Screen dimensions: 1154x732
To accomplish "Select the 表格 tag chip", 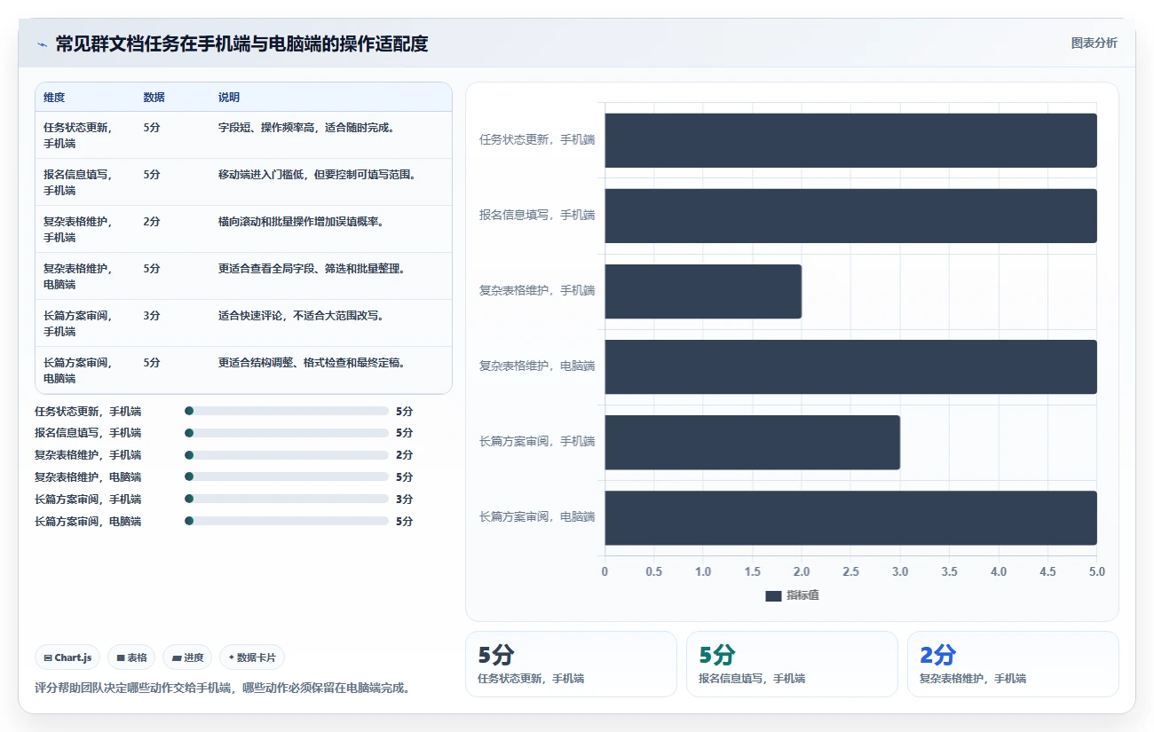I will pos(131,657).
